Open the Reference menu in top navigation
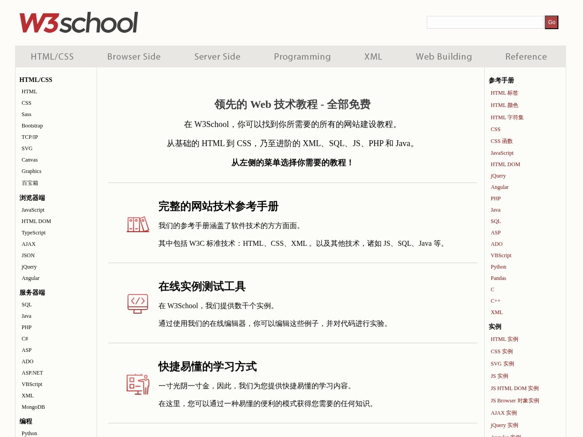 526,56
